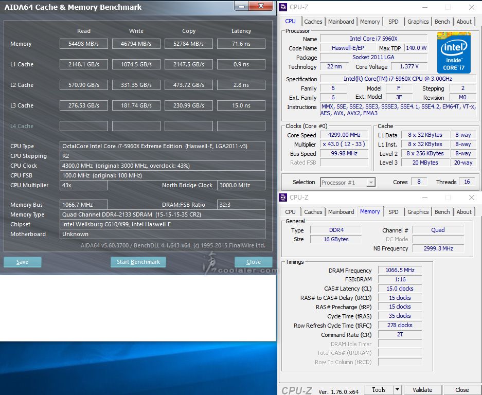Click the CPU-Z app icon in top window
Viewport: 482px width, 395px height.
pos(283,7)
